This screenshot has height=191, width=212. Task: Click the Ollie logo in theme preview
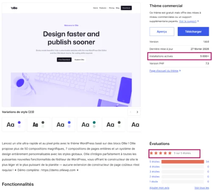click(14, 8)
